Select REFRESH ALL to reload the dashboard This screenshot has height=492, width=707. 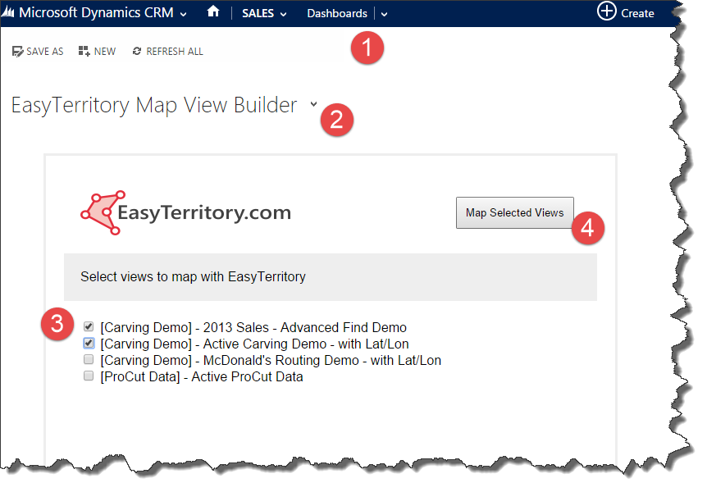point(167,51)
